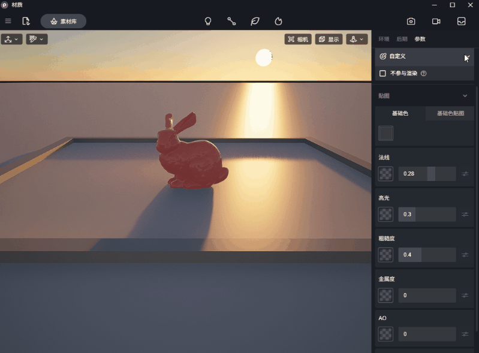Open the brush mode dropdown
Screen dimensions: 479x353
pyautogui.click(x=37, y=39)
